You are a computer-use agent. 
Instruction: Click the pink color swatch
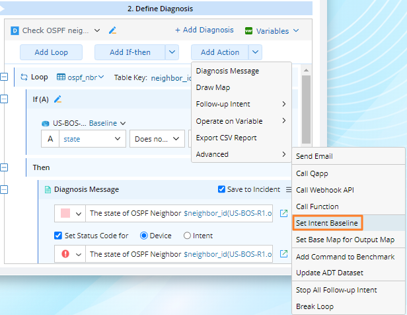[65, 213]
